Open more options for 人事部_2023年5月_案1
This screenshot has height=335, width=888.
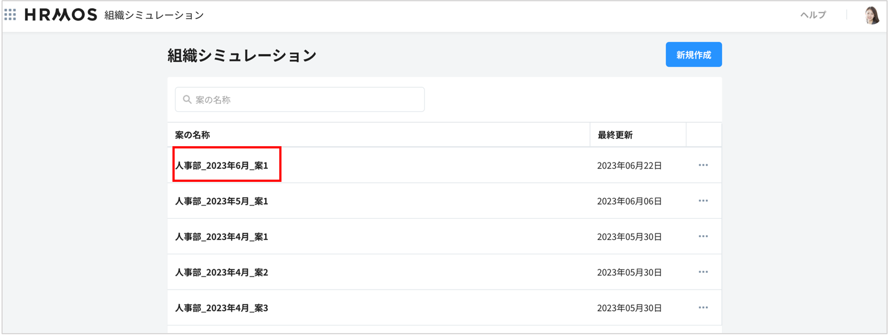click(x=703, y=200)
